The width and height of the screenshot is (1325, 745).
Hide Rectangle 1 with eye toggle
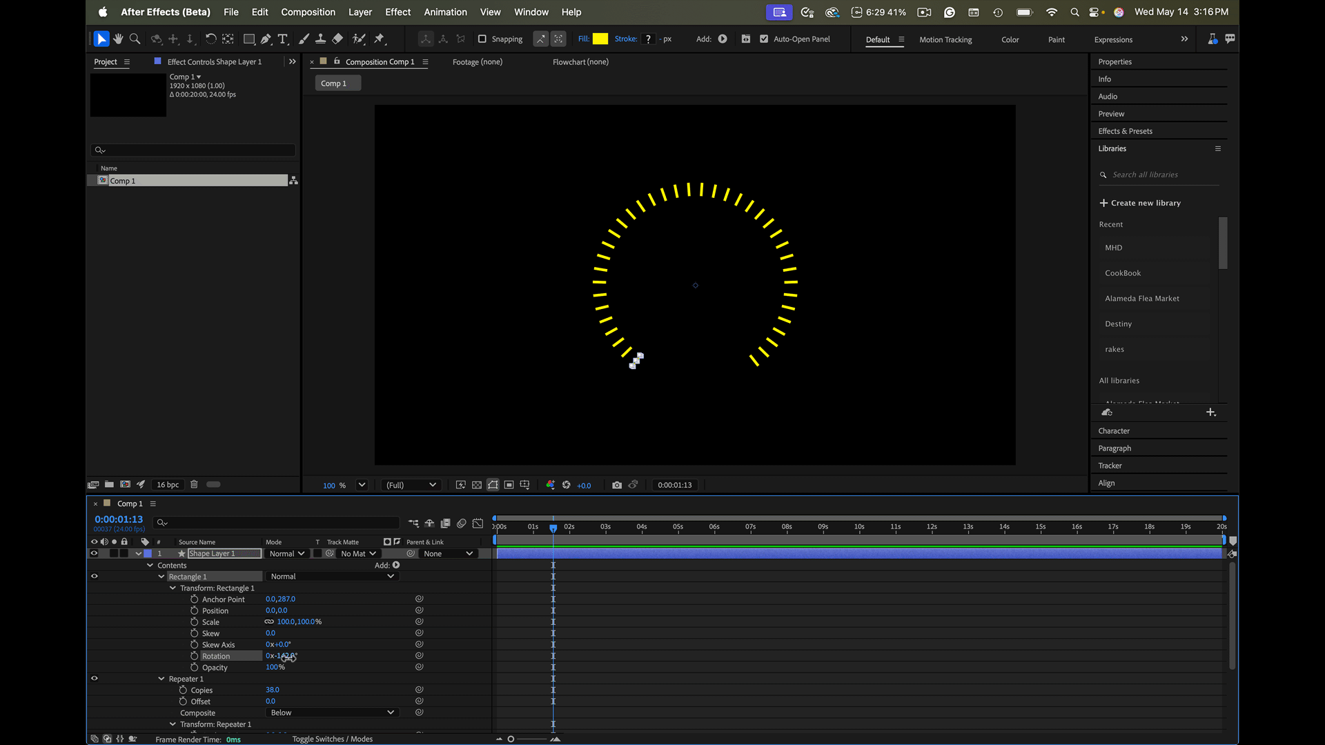95,576
